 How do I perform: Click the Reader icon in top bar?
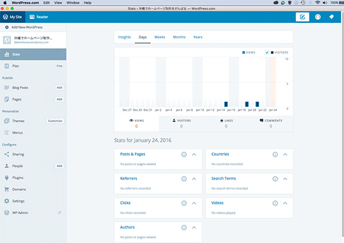tap(32, 17)
